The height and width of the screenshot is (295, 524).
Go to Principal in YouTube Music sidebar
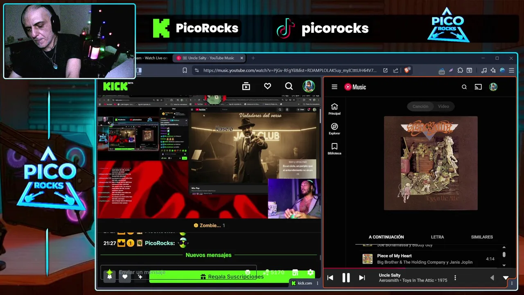334,109
